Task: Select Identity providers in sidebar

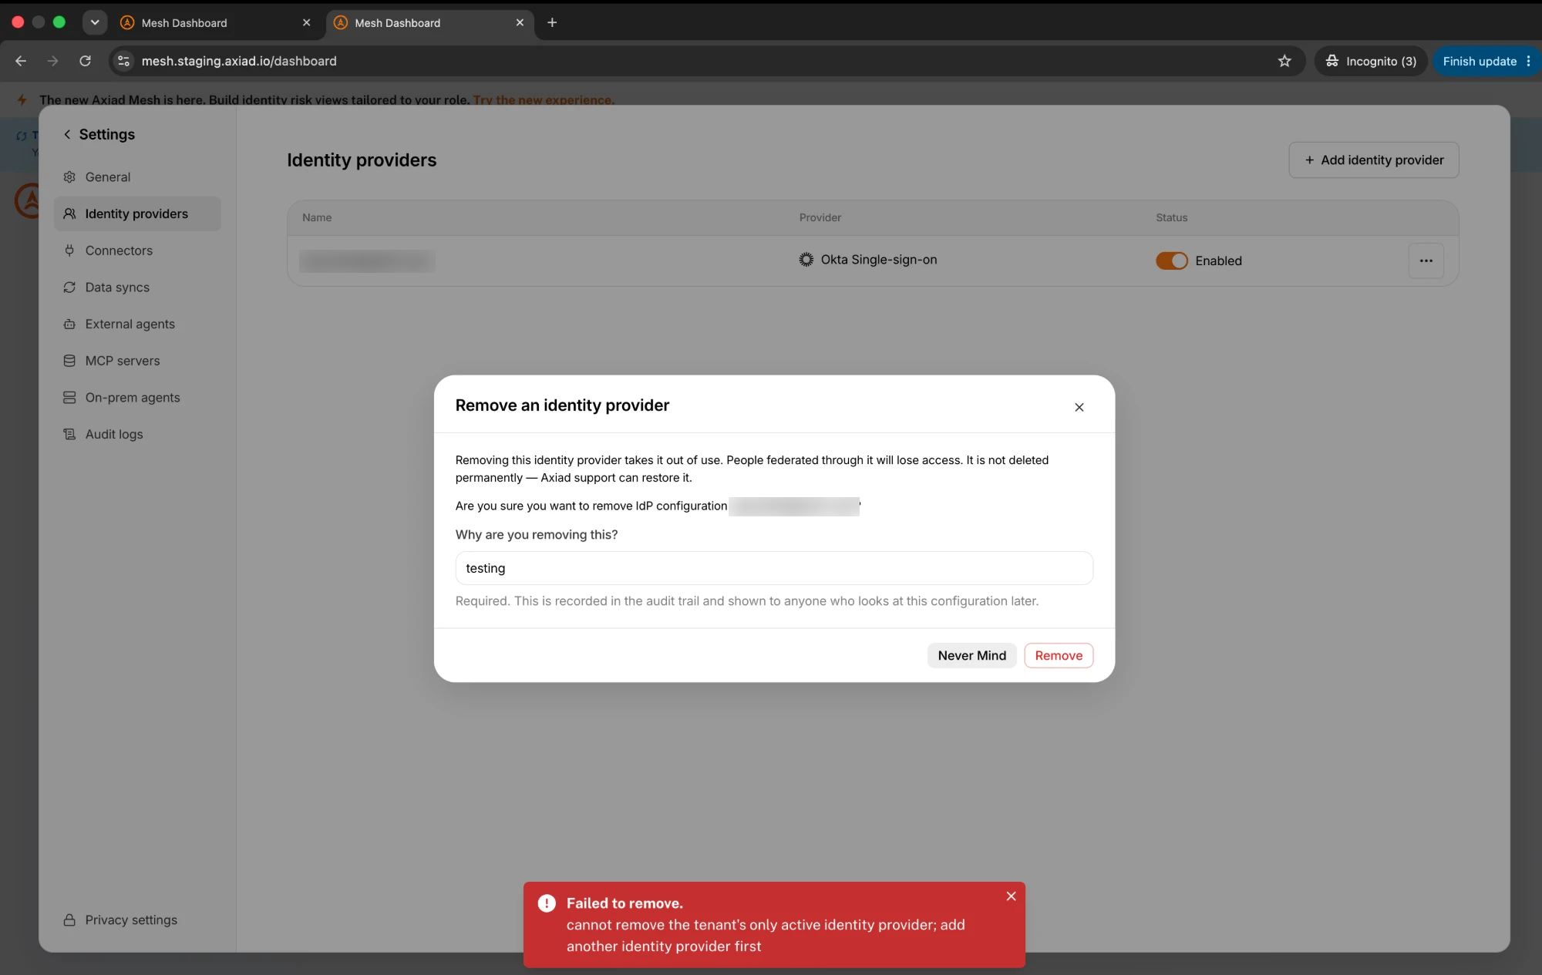Action: (x=137, y=213)
